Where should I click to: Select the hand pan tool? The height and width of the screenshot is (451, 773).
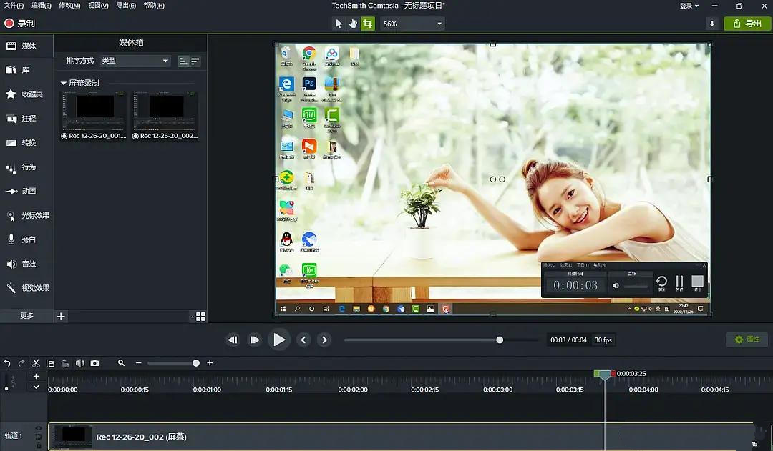353,24
